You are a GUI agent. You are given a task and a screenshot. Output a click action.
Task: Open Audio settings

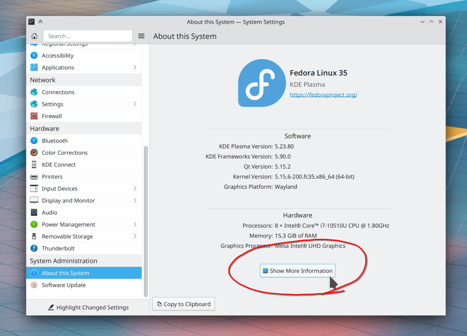[x=49, y=212]
